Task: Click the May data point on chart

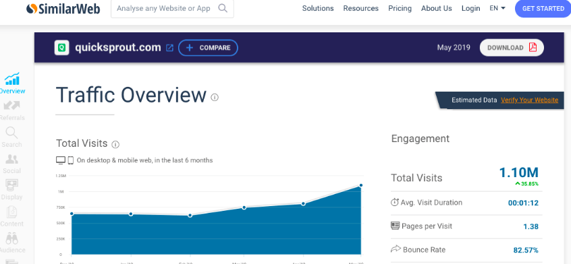Action: click(x=361, y=186)
